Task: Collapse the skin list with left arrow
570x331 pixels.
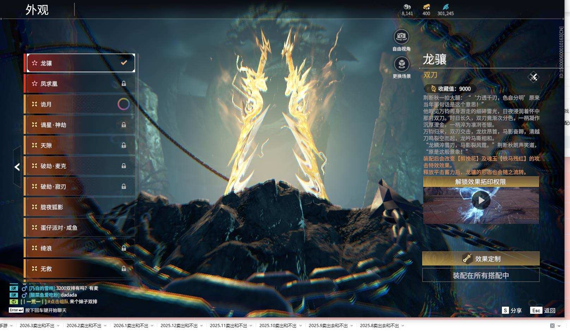Action: click(17, 167)
